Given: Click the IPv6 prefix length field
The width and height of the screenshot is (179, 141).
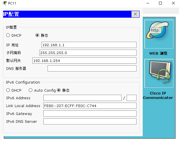Looking at the screenshot, I should [131, 98].
